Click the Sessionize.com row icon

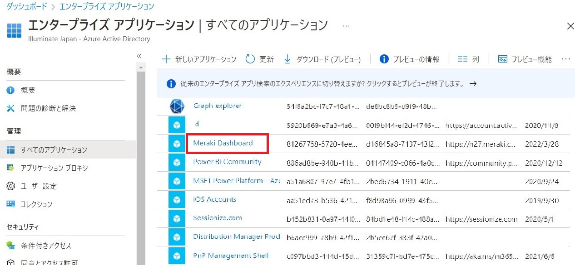point(177,219)
